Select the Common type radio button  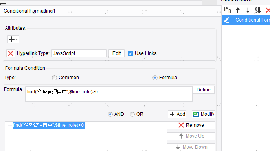[x=54, y=78]
